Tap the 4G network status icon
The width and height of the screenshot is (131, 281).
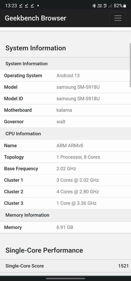[x=105, y=6]
